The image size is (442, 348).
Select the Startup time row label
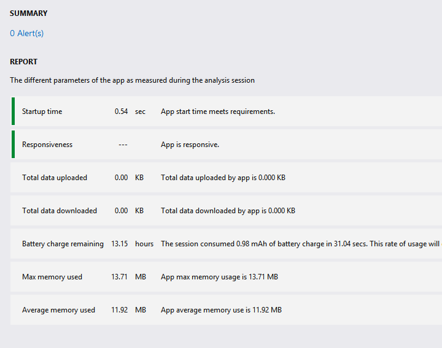pos(42,112)
